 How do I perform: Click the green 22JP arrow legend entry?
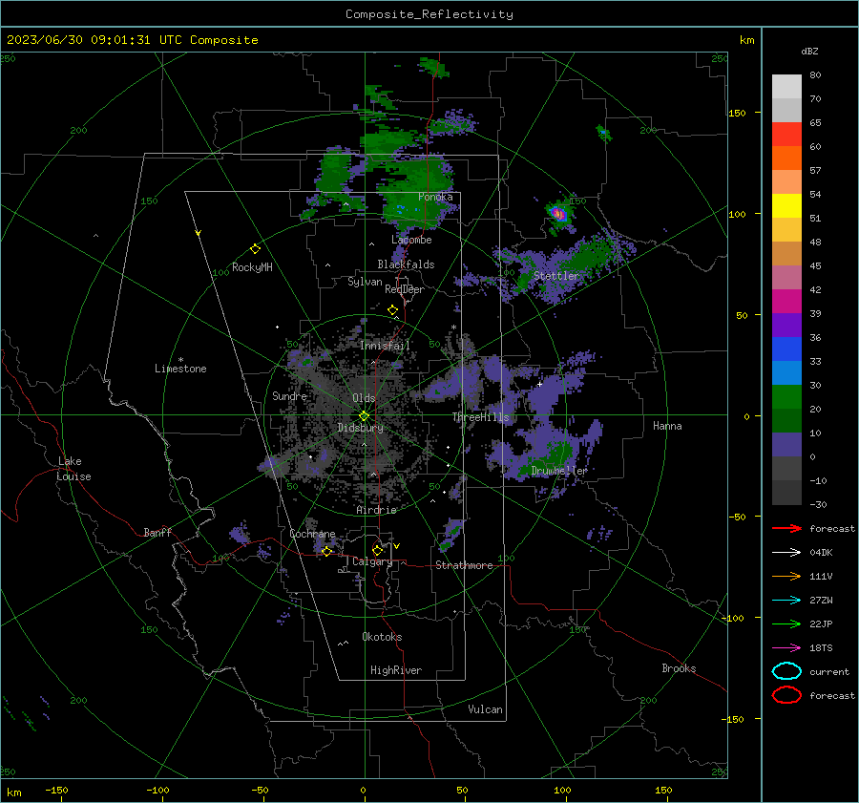[x=786, y=623]
